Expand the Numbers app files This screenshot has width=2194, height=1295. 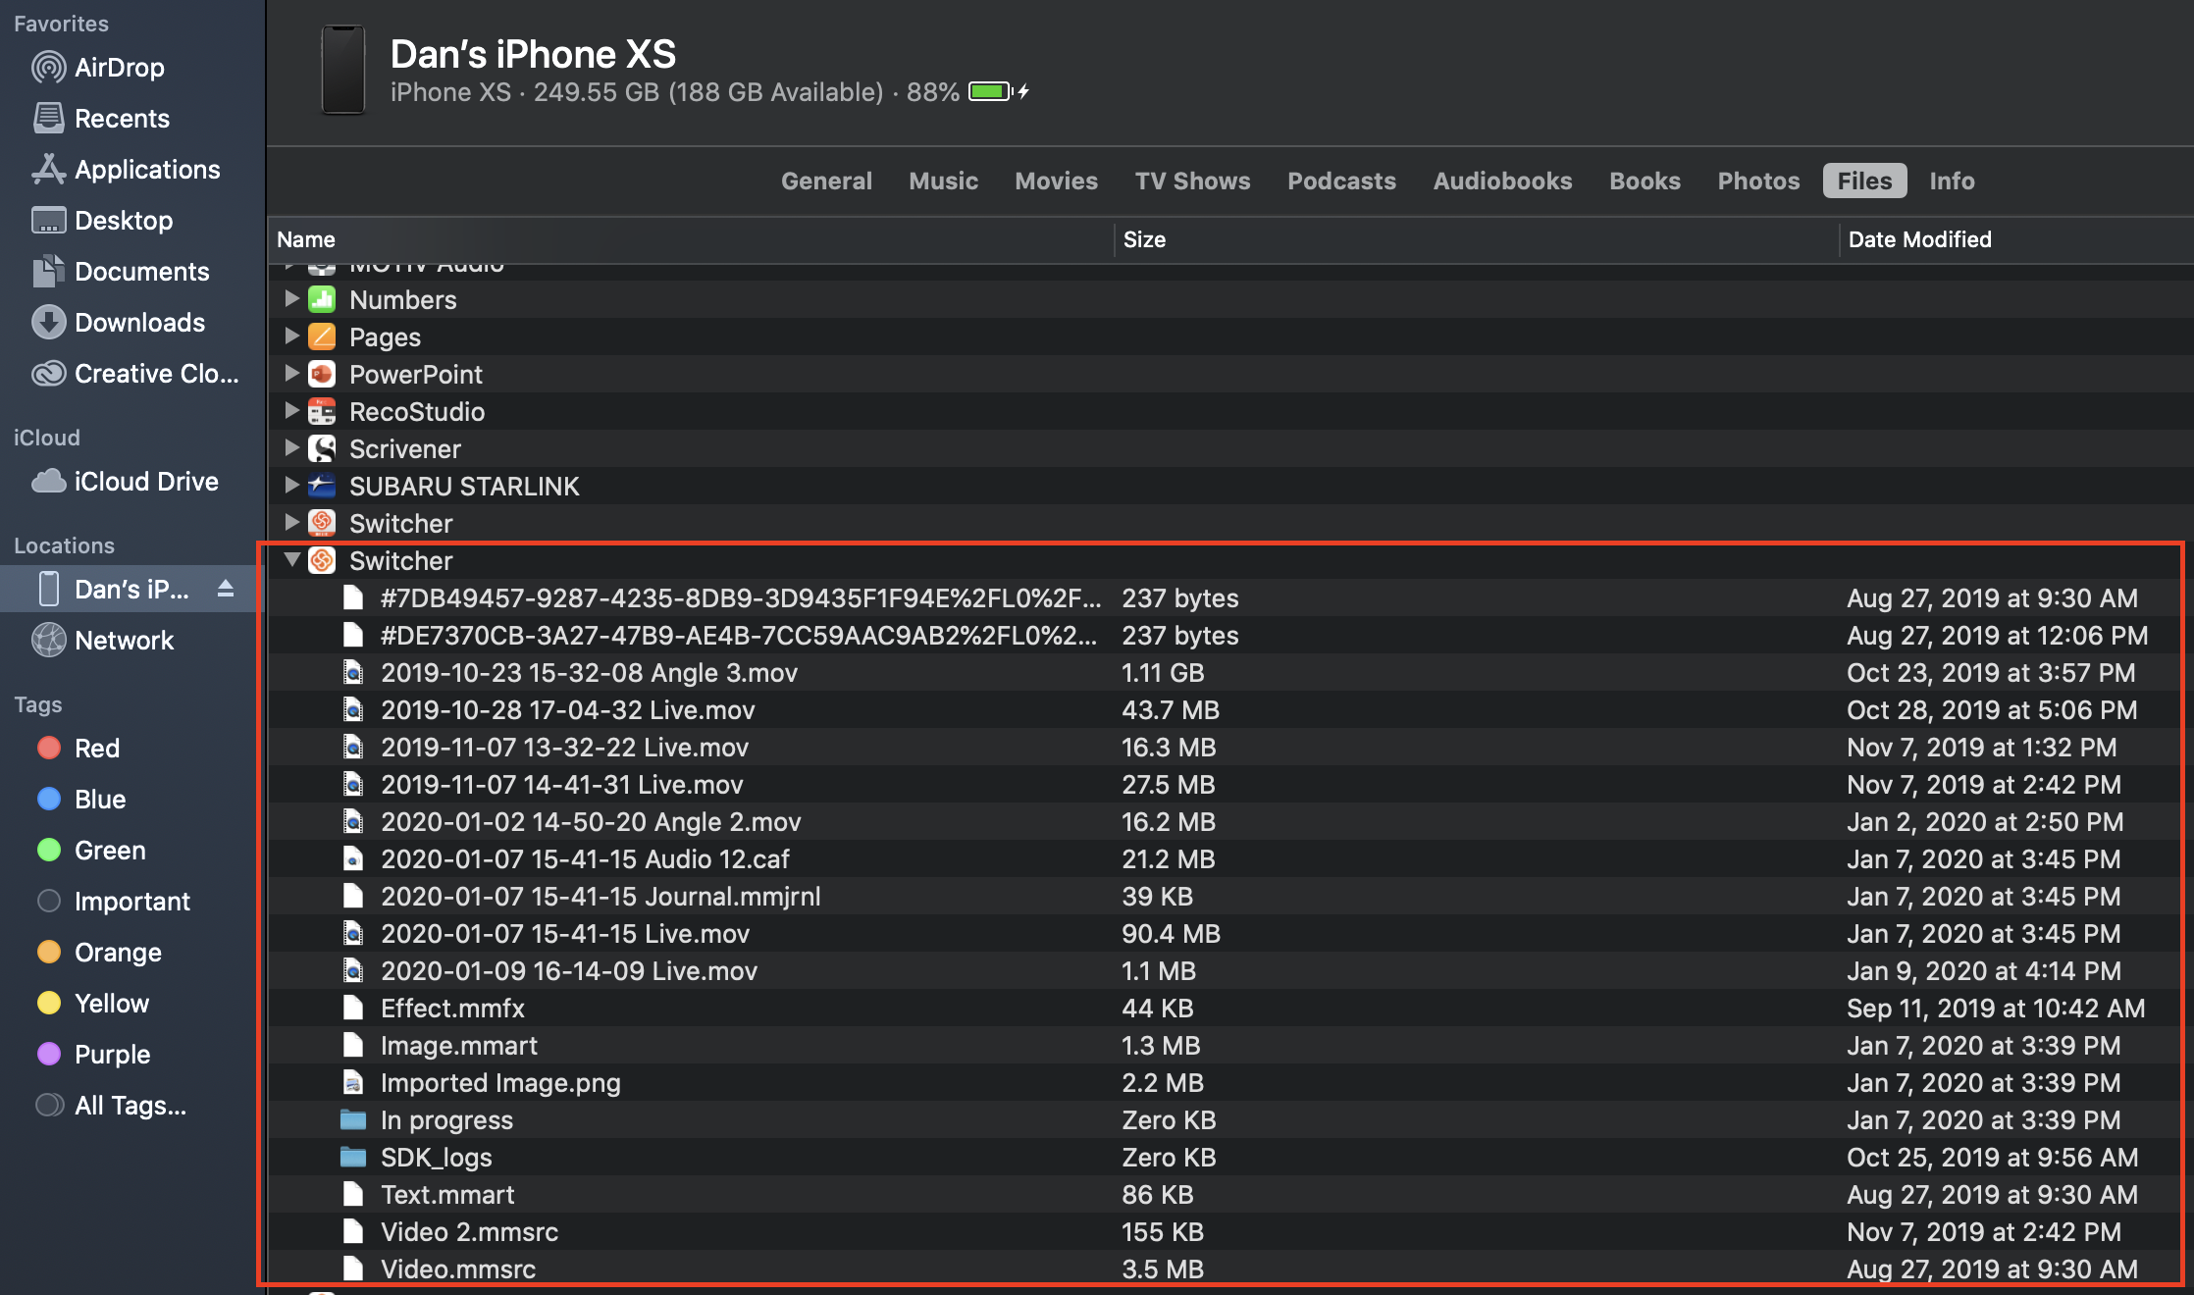click(291, 297)
